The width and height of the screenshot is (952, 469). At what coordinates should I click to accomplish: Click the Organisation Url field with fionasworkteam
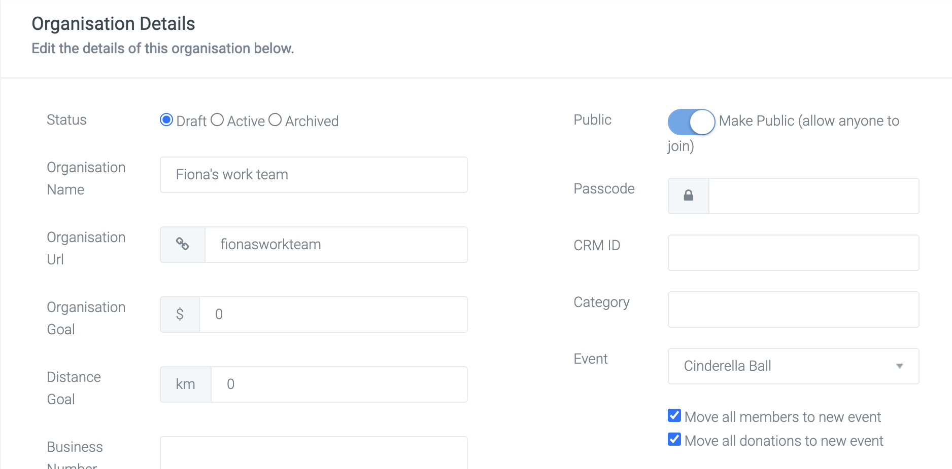coord(336,244)
